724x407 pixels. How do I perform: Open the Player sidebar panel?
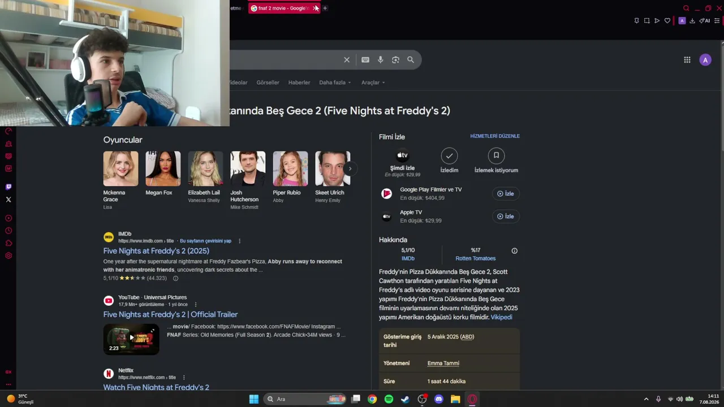(8, 218)
